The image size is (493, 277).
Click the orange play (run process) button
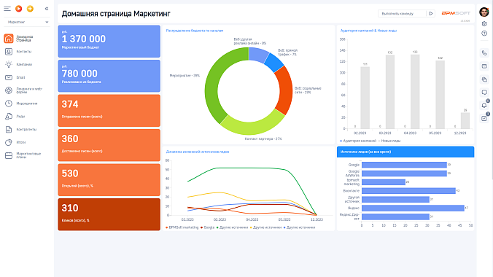(x=19, y=9)
